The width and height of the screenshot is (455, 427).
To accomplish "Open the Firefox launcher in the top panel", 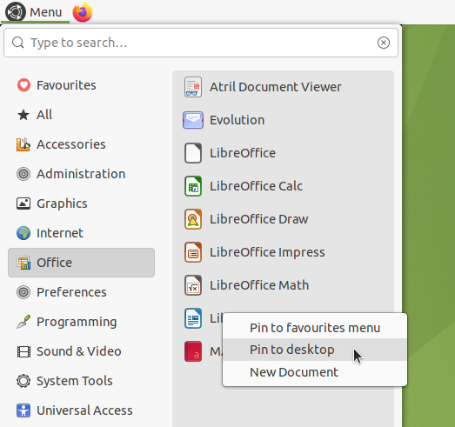I will [x=83, y=12].
